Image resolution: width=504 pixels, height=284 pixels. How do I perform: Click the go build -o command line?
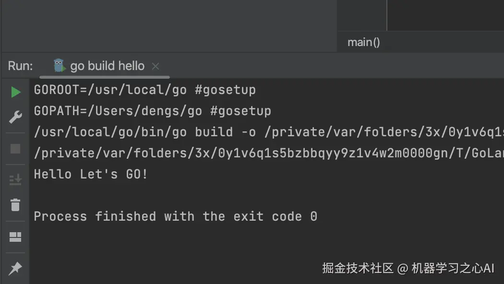[269, 132]
